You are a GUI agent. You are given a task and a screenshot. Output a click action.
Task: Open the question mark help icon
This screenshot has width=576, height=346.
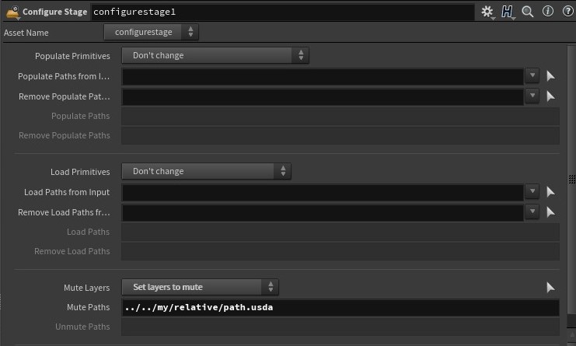568,12
